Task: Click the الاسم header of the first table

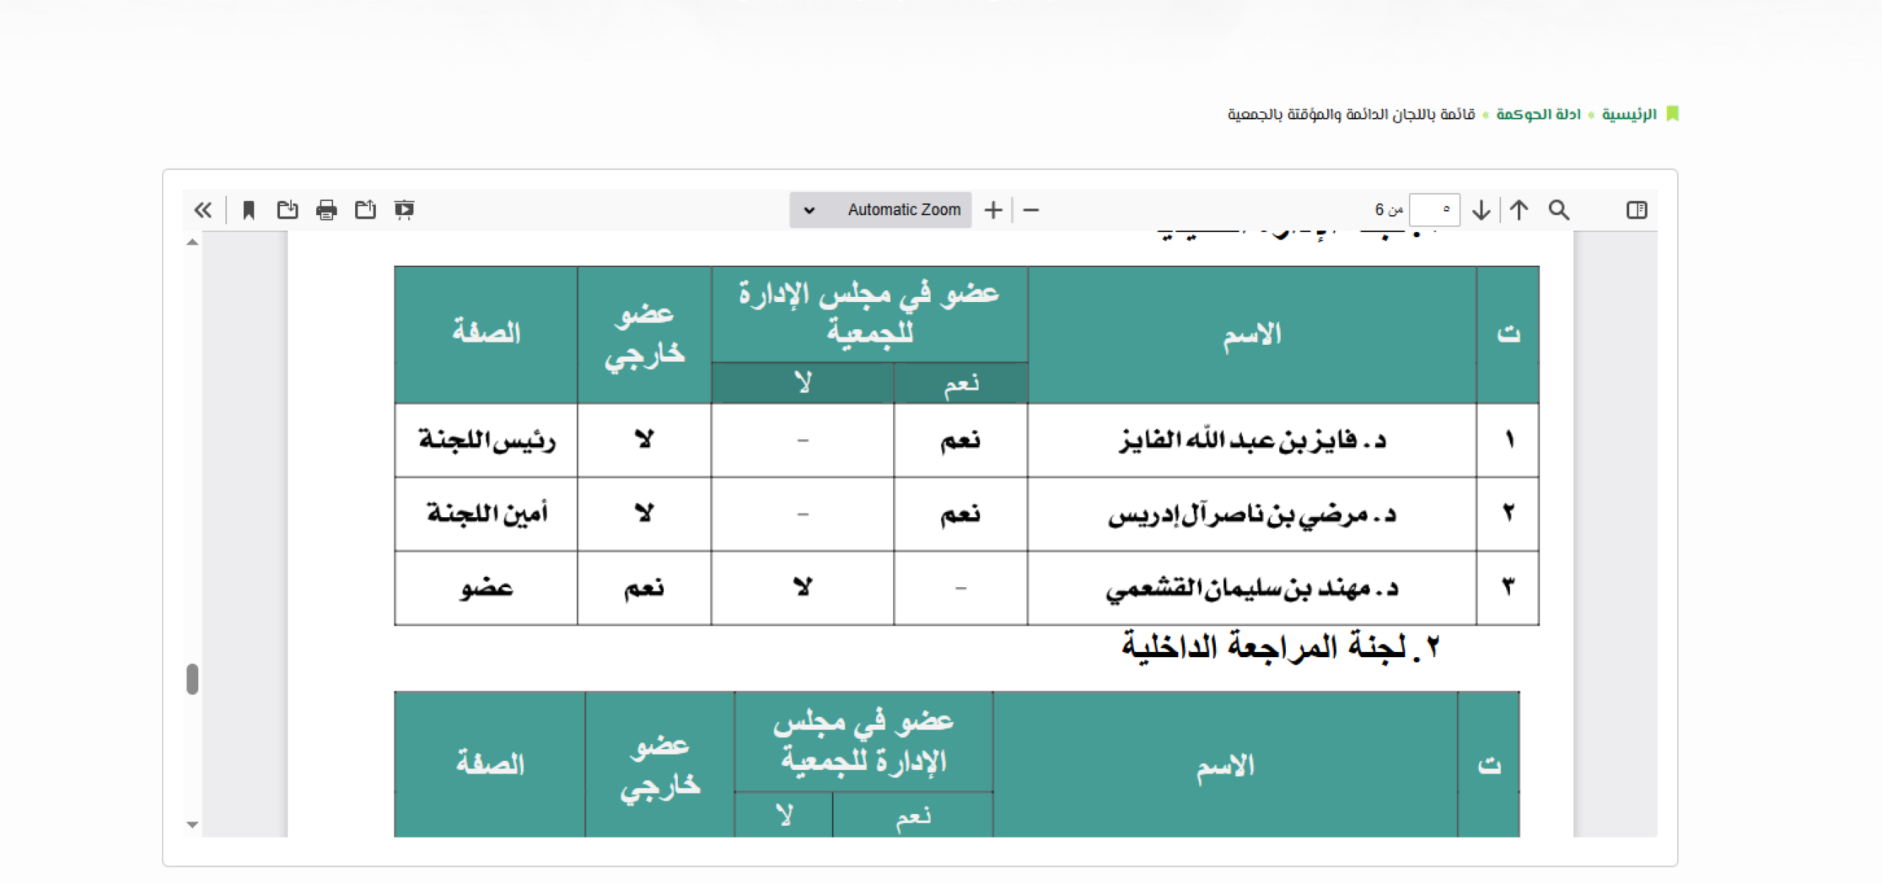Action: [1252, 335]
